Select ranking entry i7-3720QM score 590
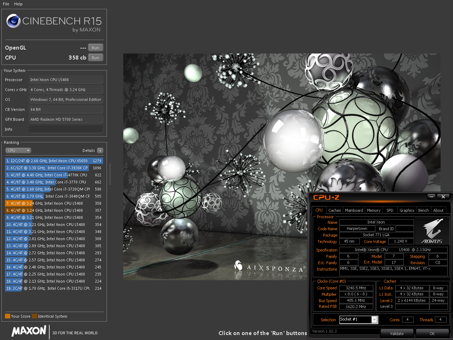The width and height of the screenshot is (453, 340). [54, 189]
